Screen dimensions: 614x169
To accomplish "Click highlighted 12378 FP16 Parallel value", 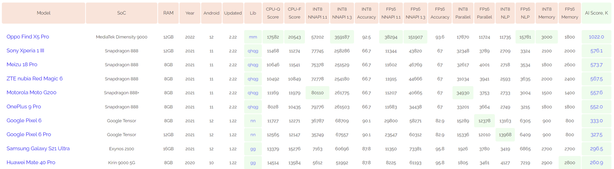I will 484,121.
